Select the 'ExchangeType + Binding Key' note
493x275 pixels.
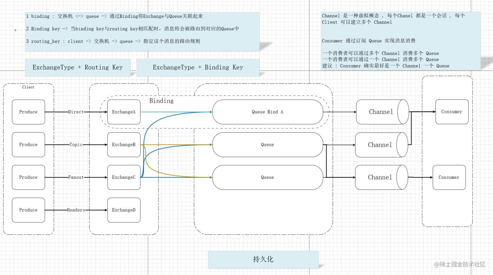tap(198, 67)
